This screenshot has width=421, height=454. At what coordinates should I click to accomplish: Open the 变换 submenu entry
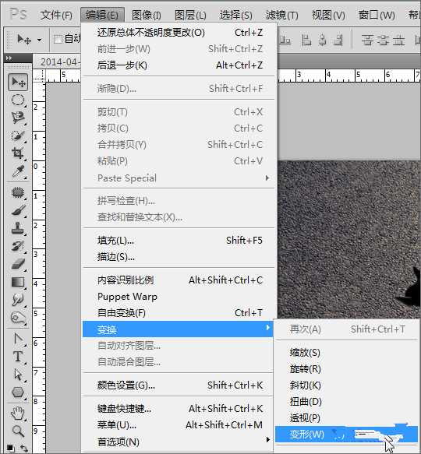(x=178, y=329)
